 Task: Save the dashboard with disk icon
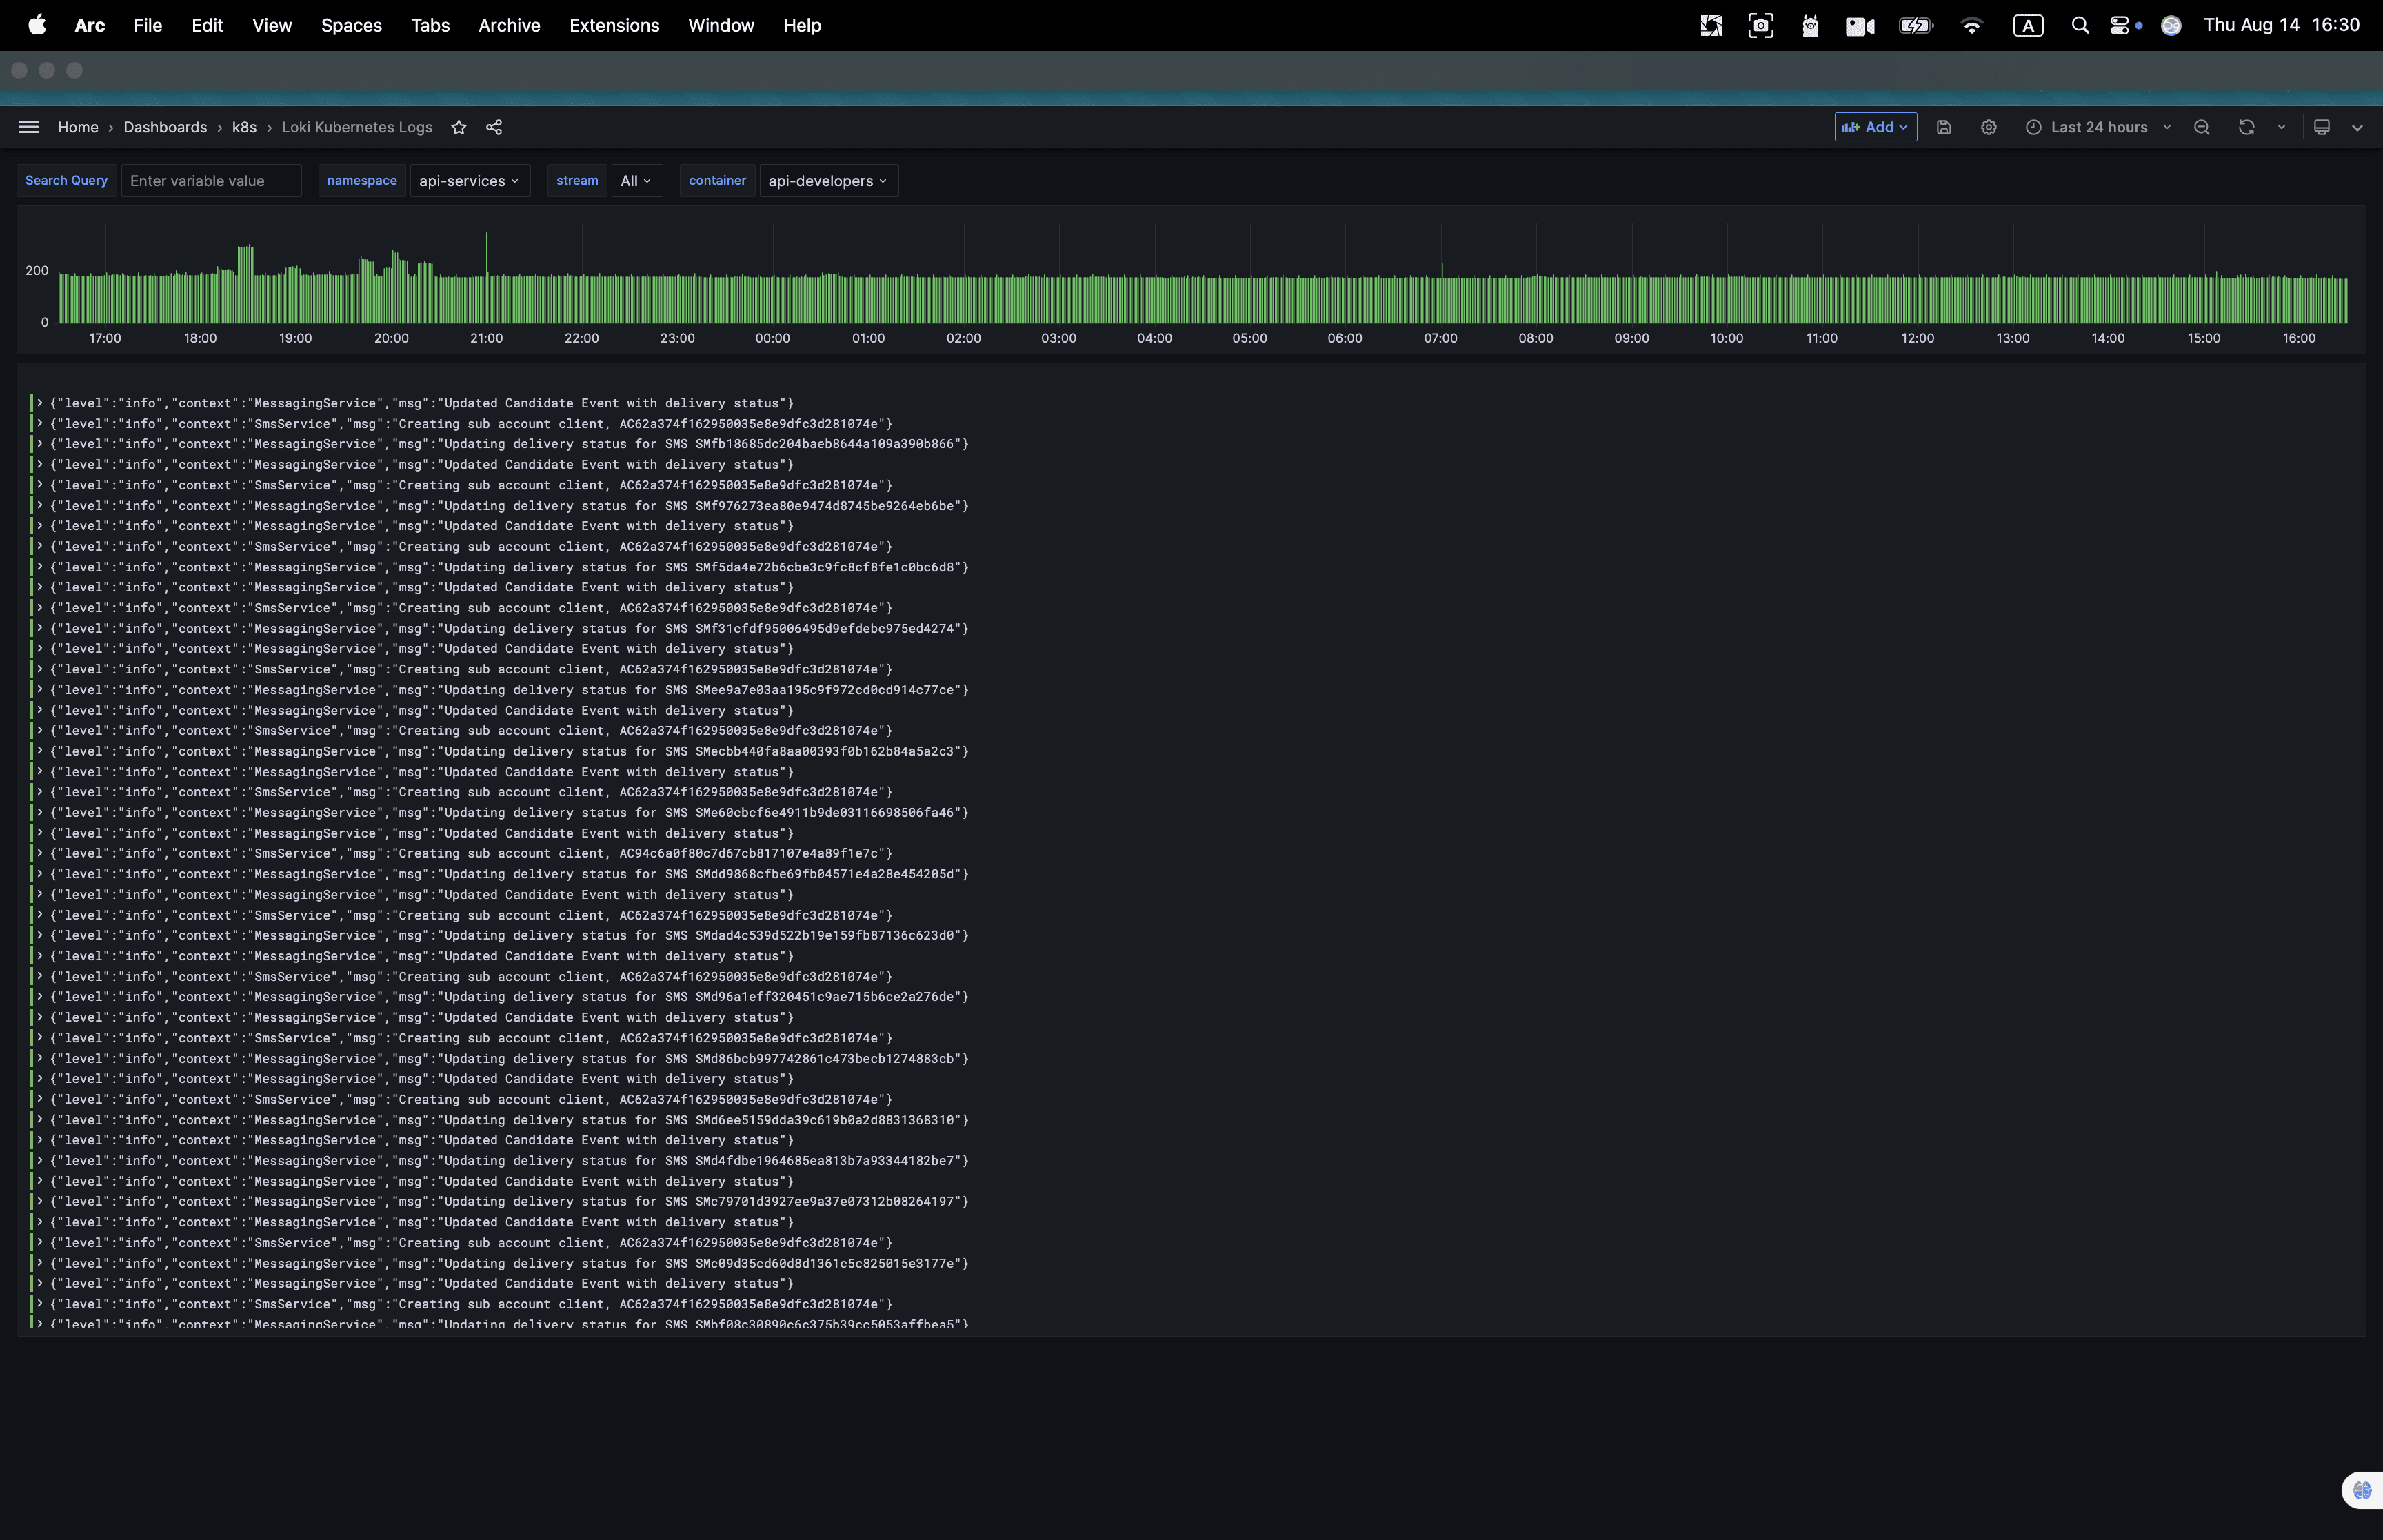(x=1944, y=127)
